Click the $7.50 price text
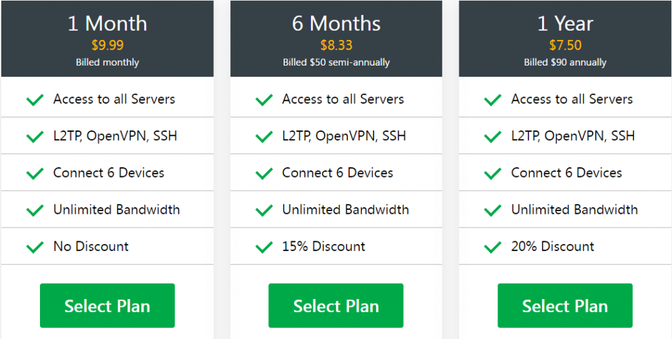This screenshot has width=672, height=339. [565, 45]
